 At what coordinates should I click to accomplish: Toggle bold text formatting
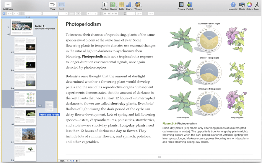click(x=88, y=14)
